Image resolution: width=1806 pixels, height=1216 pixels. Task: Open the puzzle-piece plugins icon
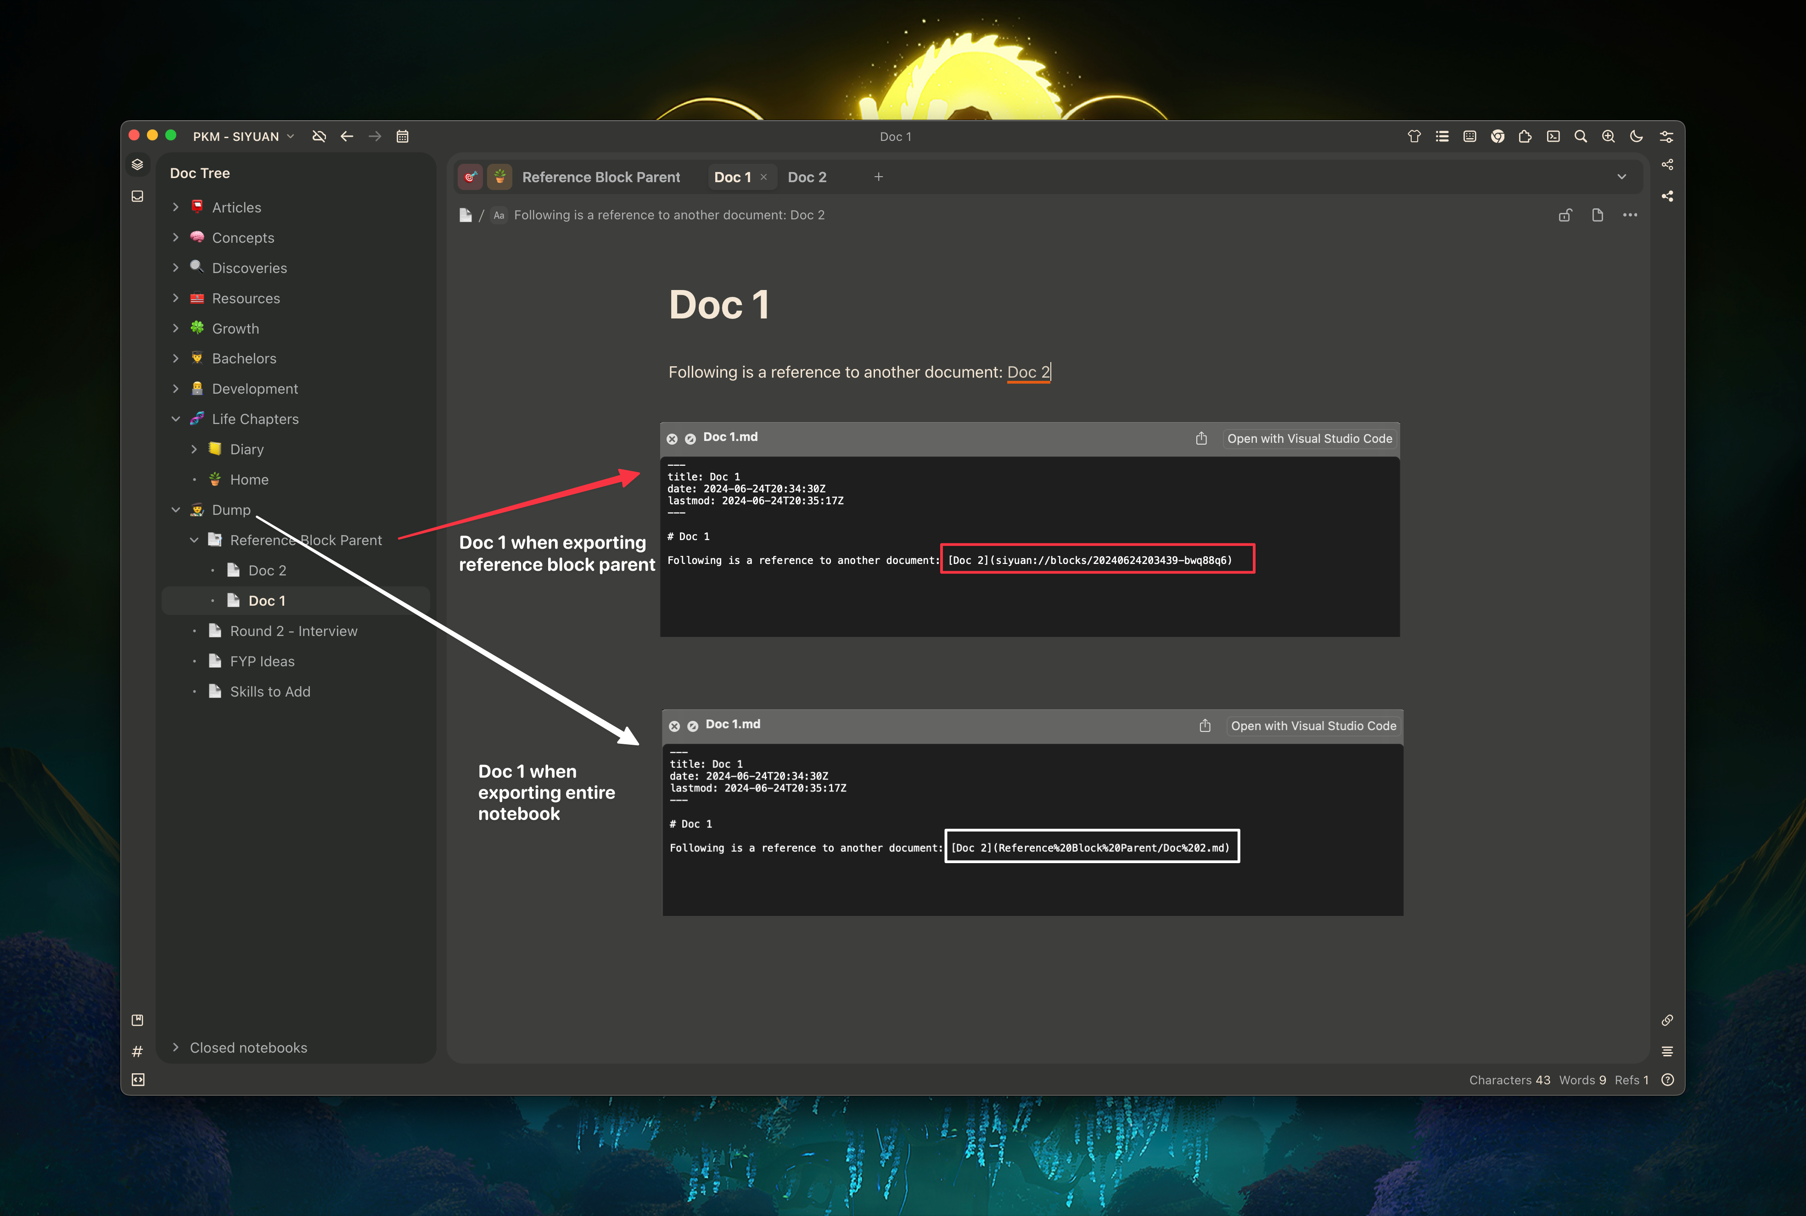(x=1525, y=136)
